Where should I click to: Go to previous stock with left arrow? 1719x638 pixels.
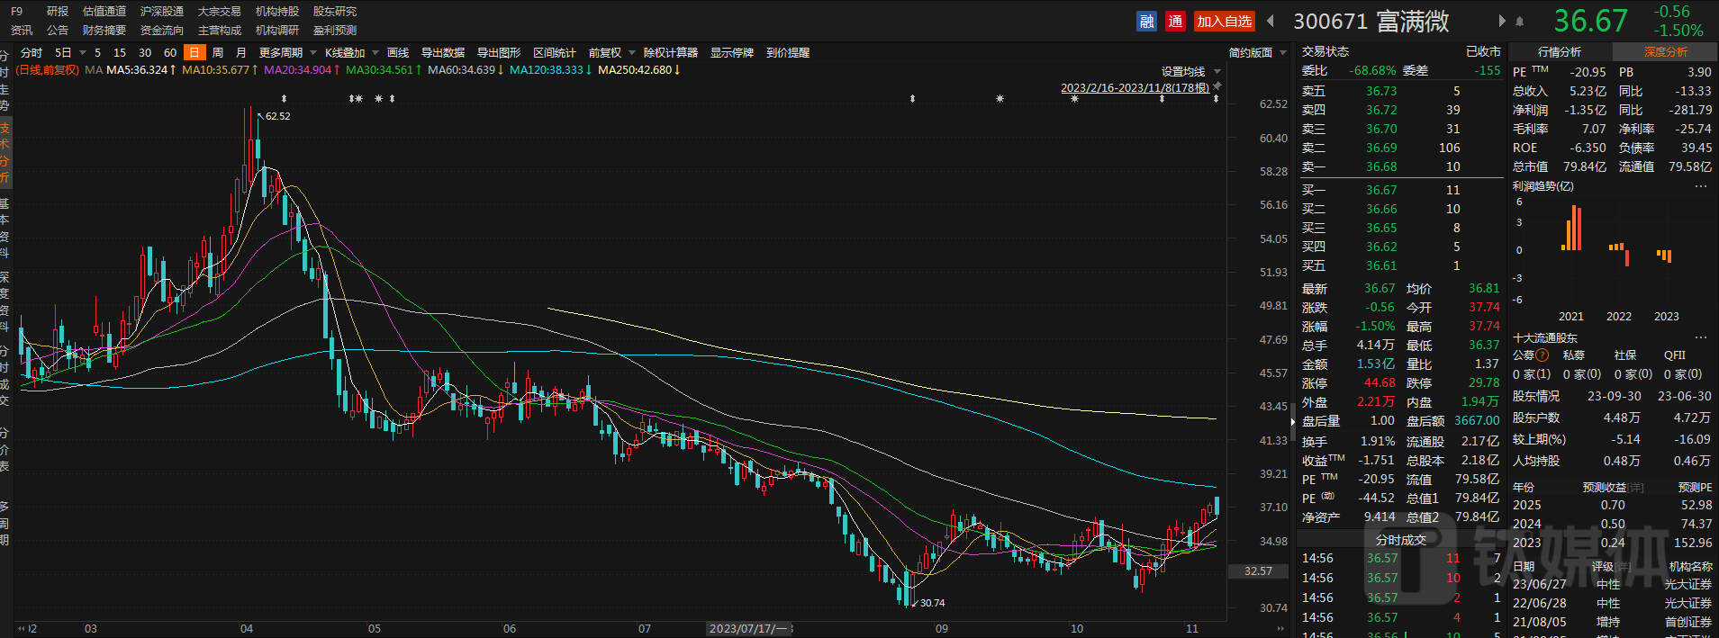(1271, 22)
